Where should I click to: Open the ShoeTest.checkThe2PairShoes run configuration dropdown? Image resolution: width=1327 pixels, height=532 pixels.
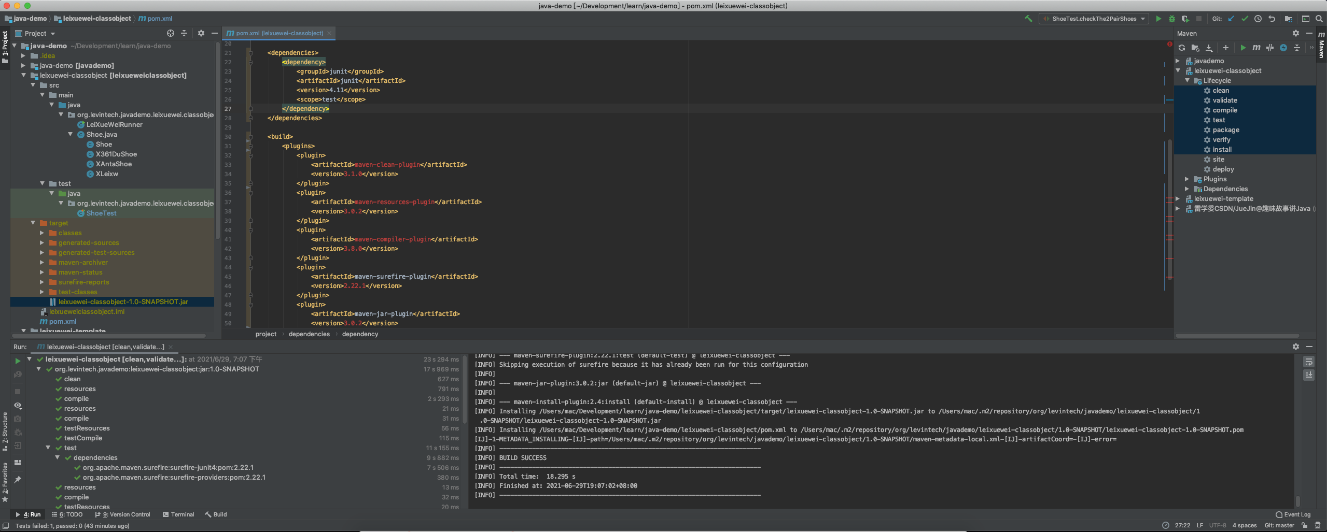[x=1094, y=19]
